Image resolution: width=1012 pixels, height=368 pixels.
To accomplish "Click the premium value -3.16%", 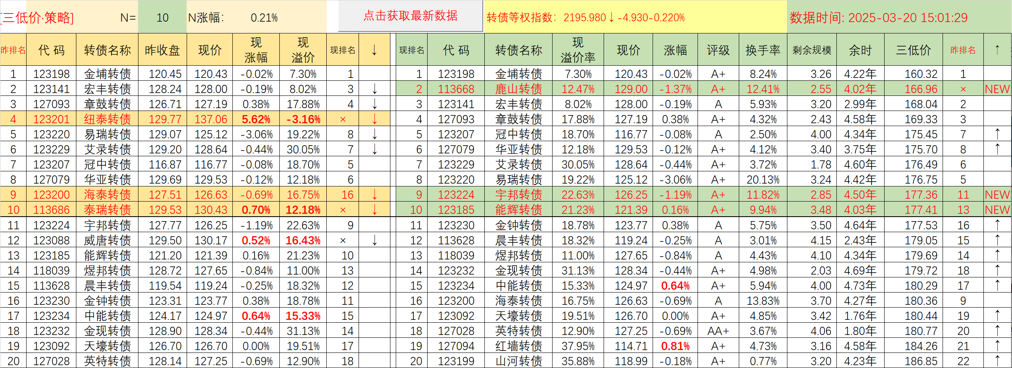I will (303, 119).
